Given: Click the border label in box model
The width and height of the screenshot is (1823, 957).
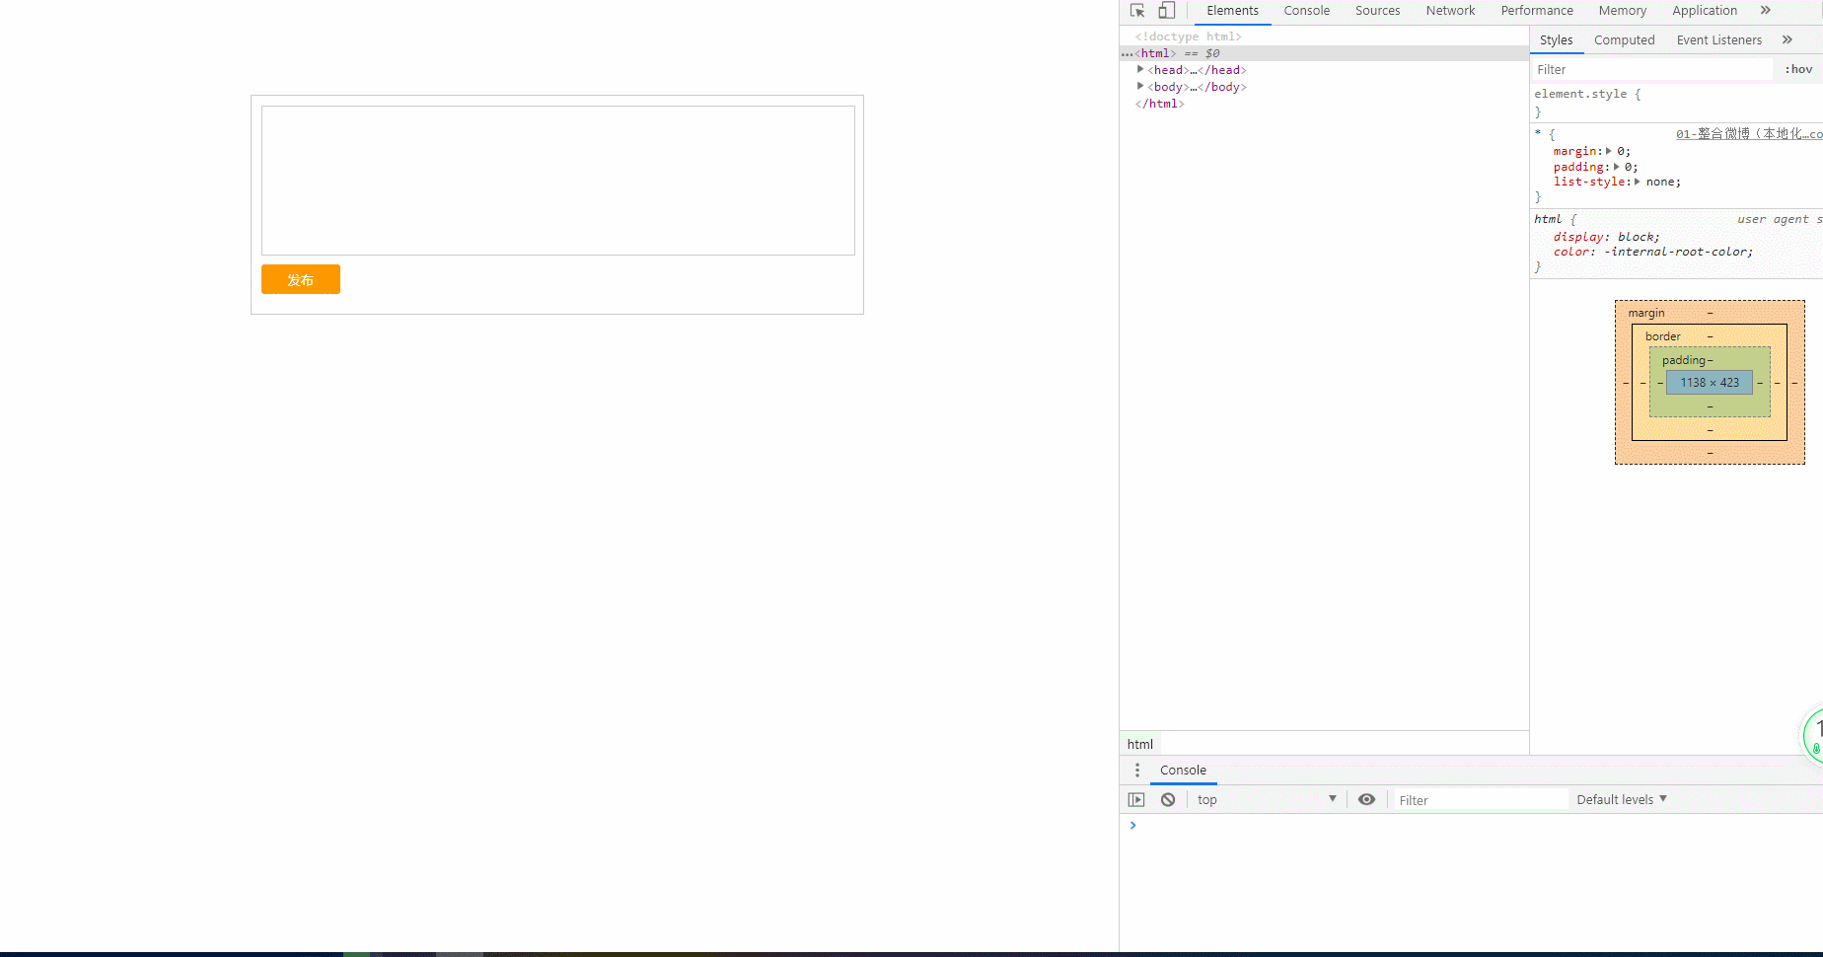Looking at the screenshot, I should pos(1662,336).
